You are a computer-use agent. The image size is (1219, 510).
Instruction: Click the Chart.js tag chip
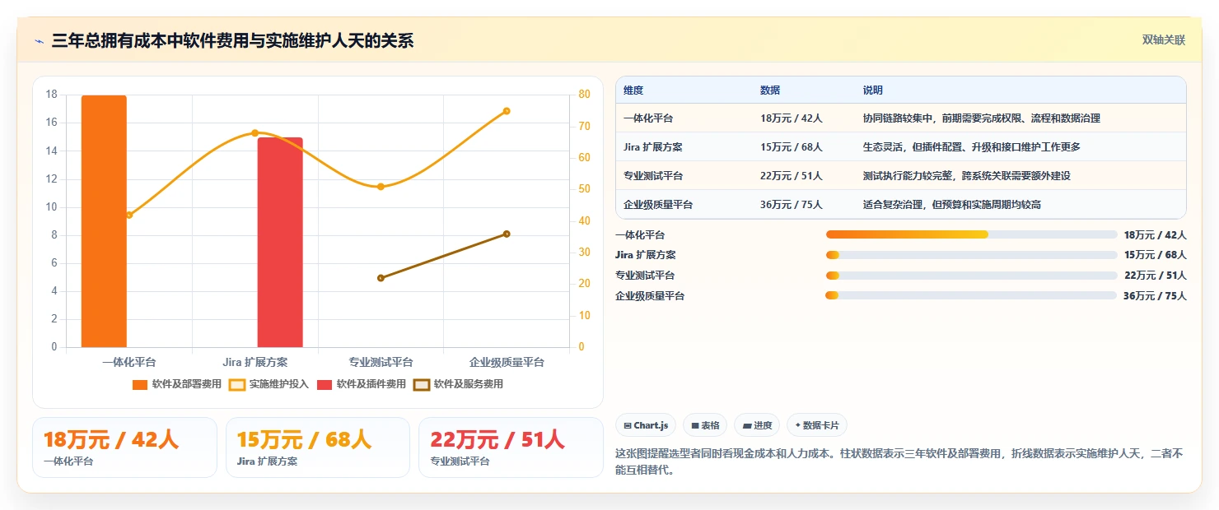coord(646,425)
